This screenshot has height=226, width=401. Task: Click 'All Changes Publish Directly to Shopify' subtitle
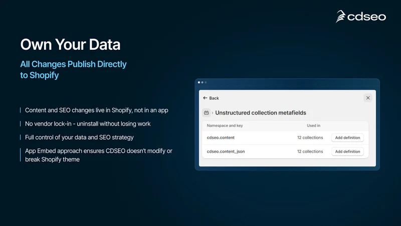73,69
